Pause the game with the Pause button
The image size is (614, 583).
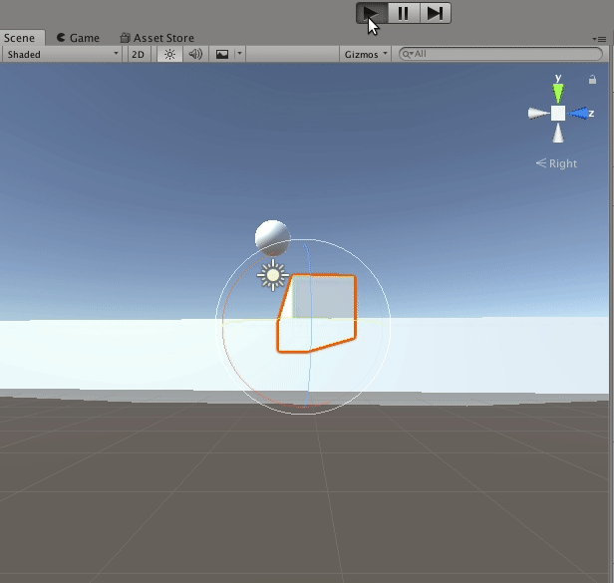(404, 13)
